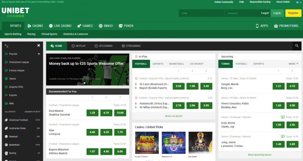
Task: Click the Apps phone icon
Action: [257, 26]
